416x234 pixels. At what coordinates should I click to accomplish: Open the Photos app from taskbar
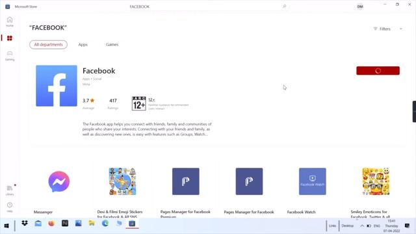[x=78, y=224]
